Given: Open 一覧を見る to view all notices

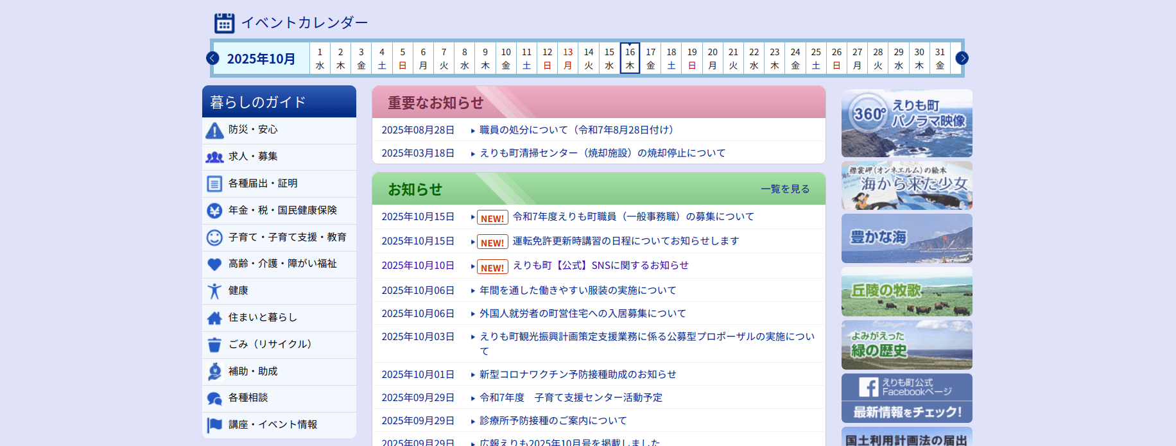Looking at the screenshot, I should 784,189.
